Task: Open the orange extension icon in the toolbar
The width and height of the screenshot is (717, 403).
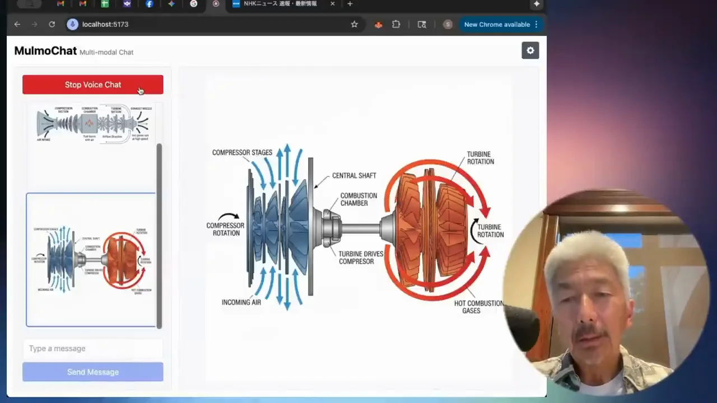Action: point(379,24)
